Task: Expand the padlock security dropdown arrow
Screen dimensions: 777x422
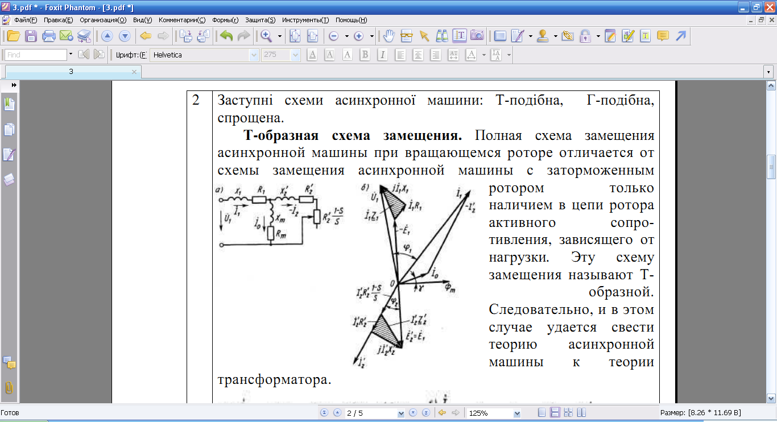Action: 598,36
